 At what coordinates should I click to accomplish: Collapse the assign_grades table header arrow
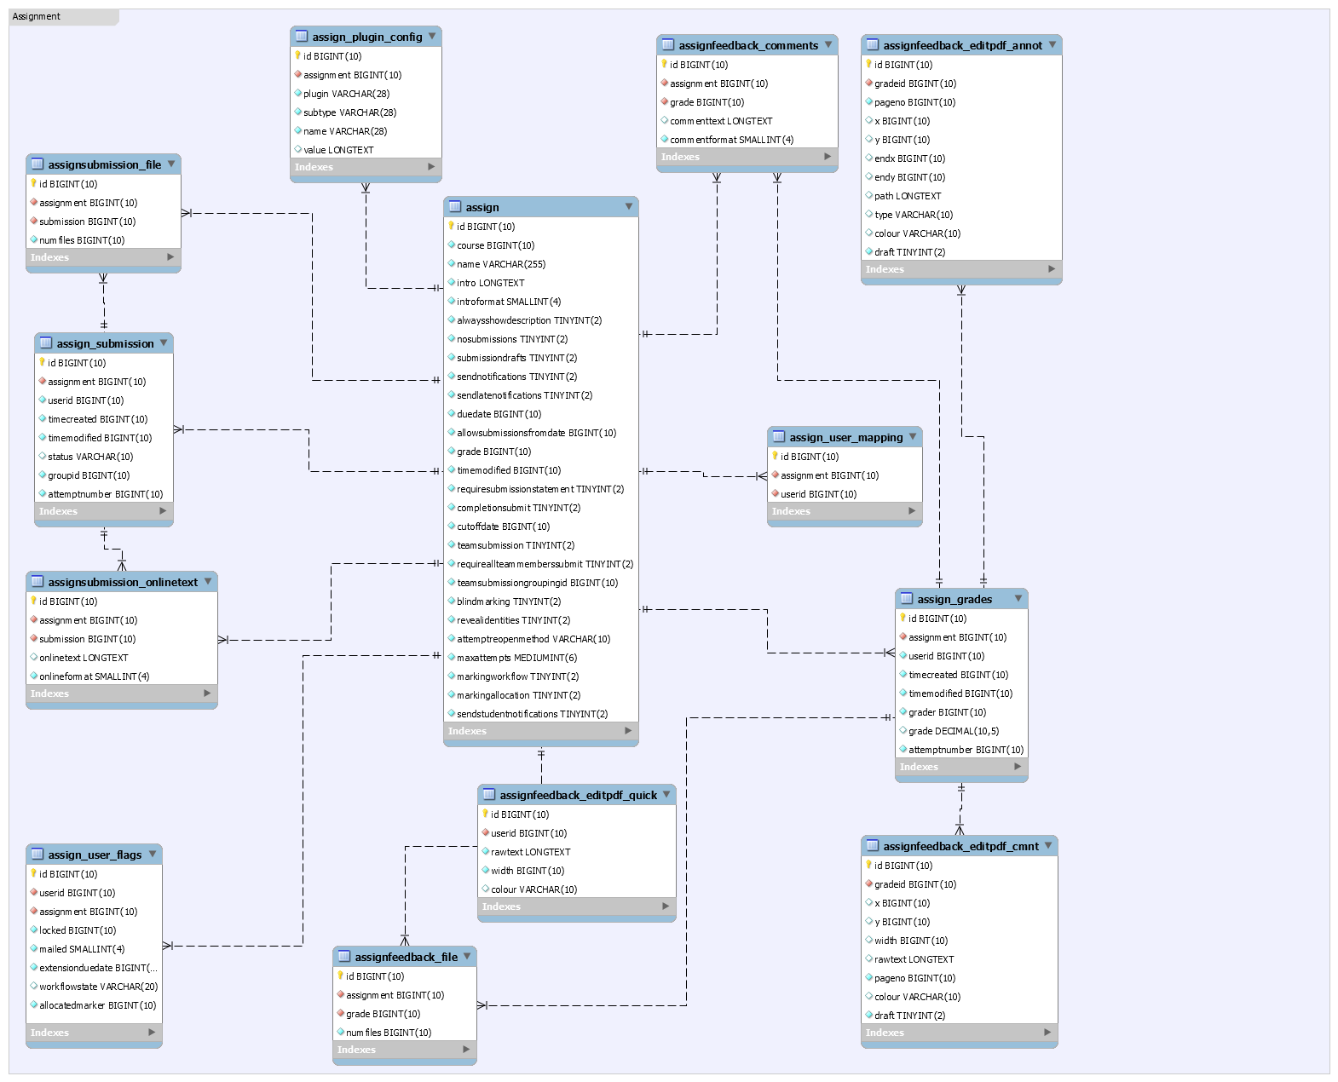[x=1018, y=598]
